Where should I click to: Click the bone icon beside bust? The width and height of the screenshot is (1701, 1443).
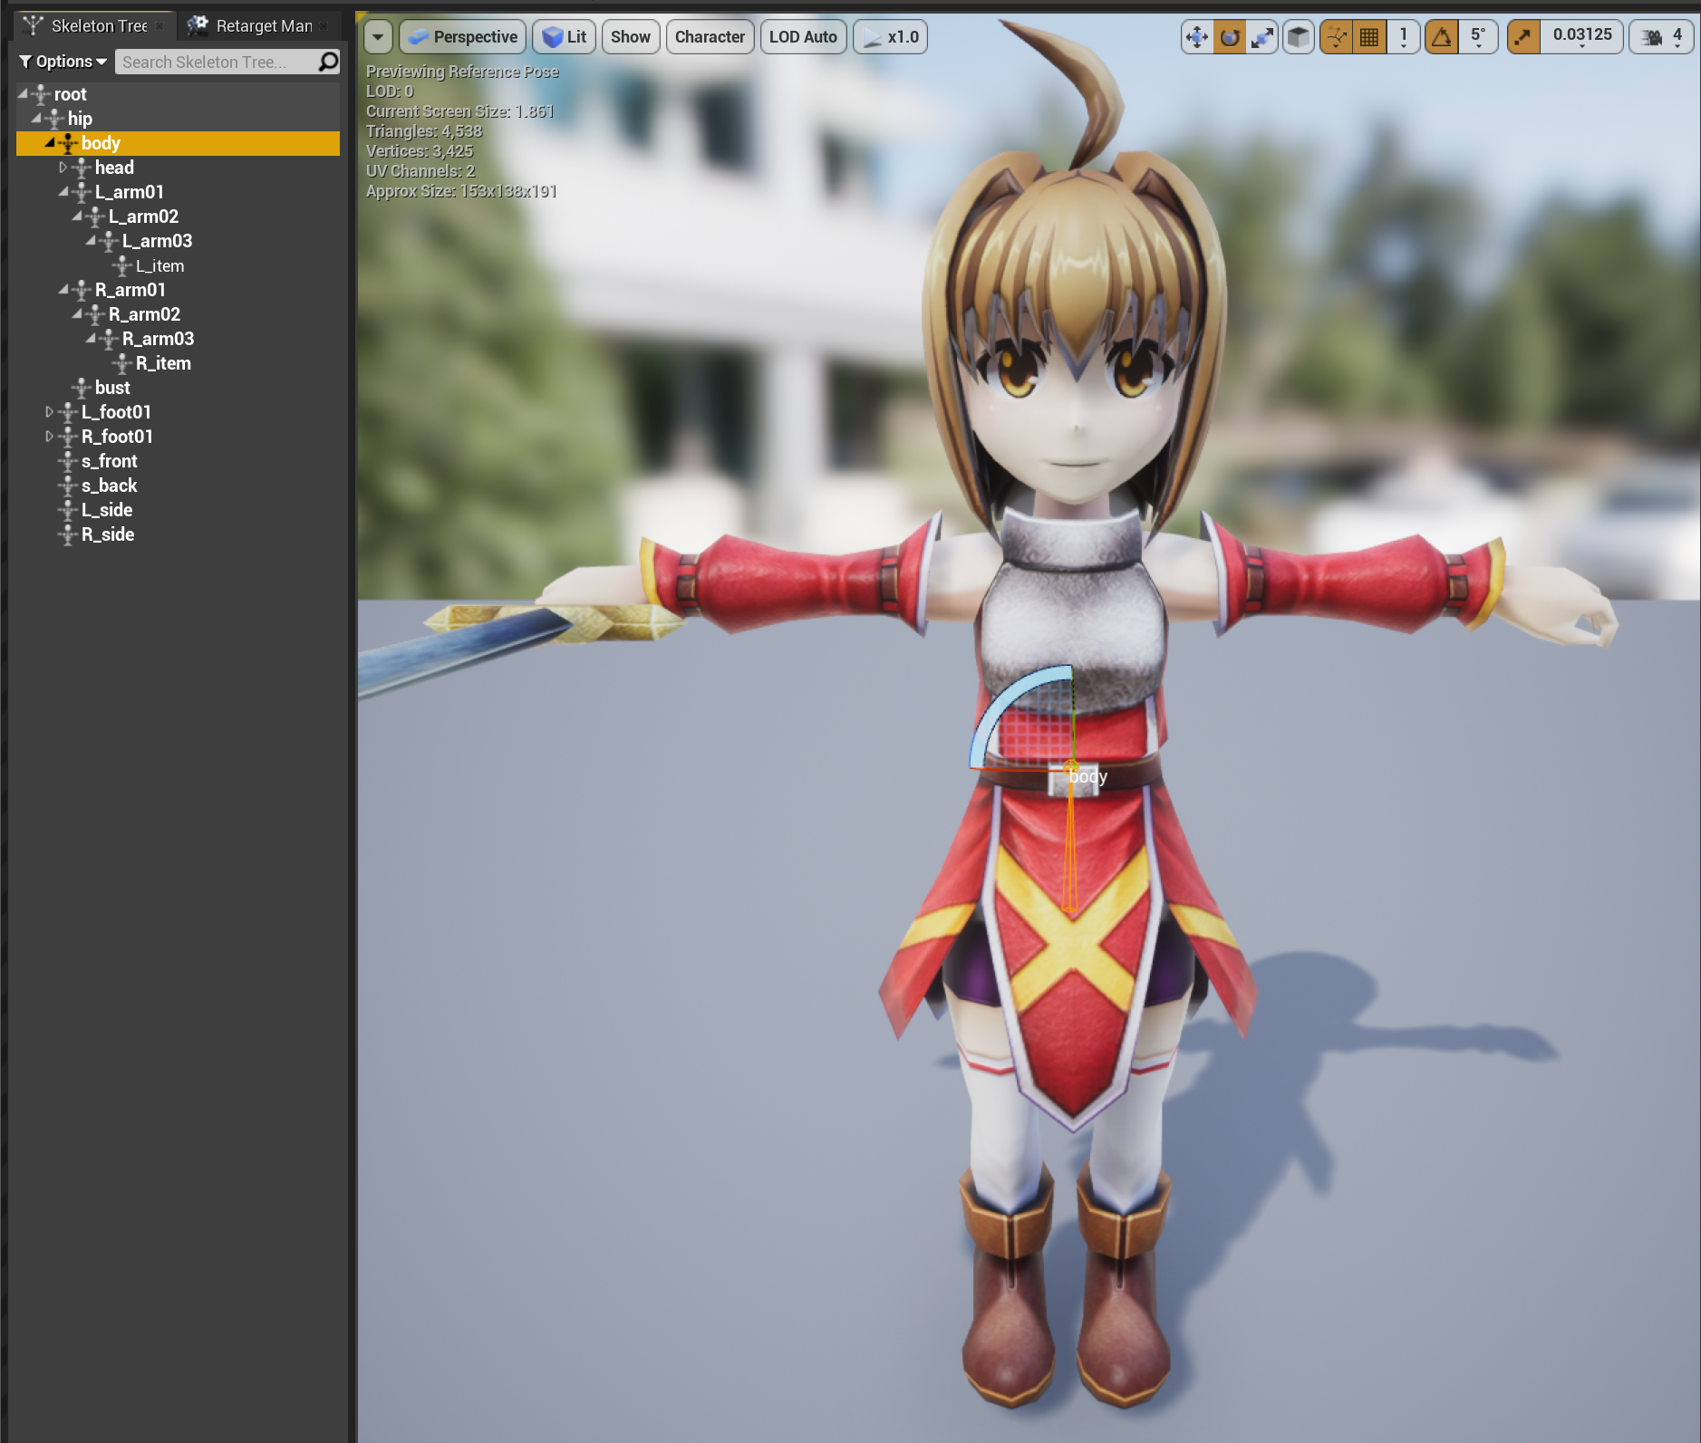coord(82,388)
